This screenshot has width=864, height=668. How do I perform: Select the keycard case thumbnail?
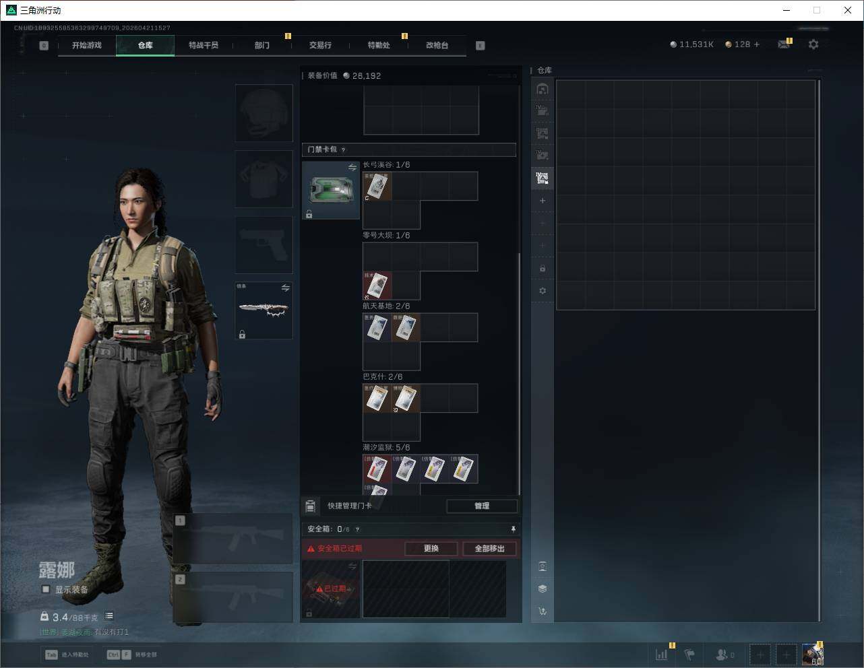point(331,190)
